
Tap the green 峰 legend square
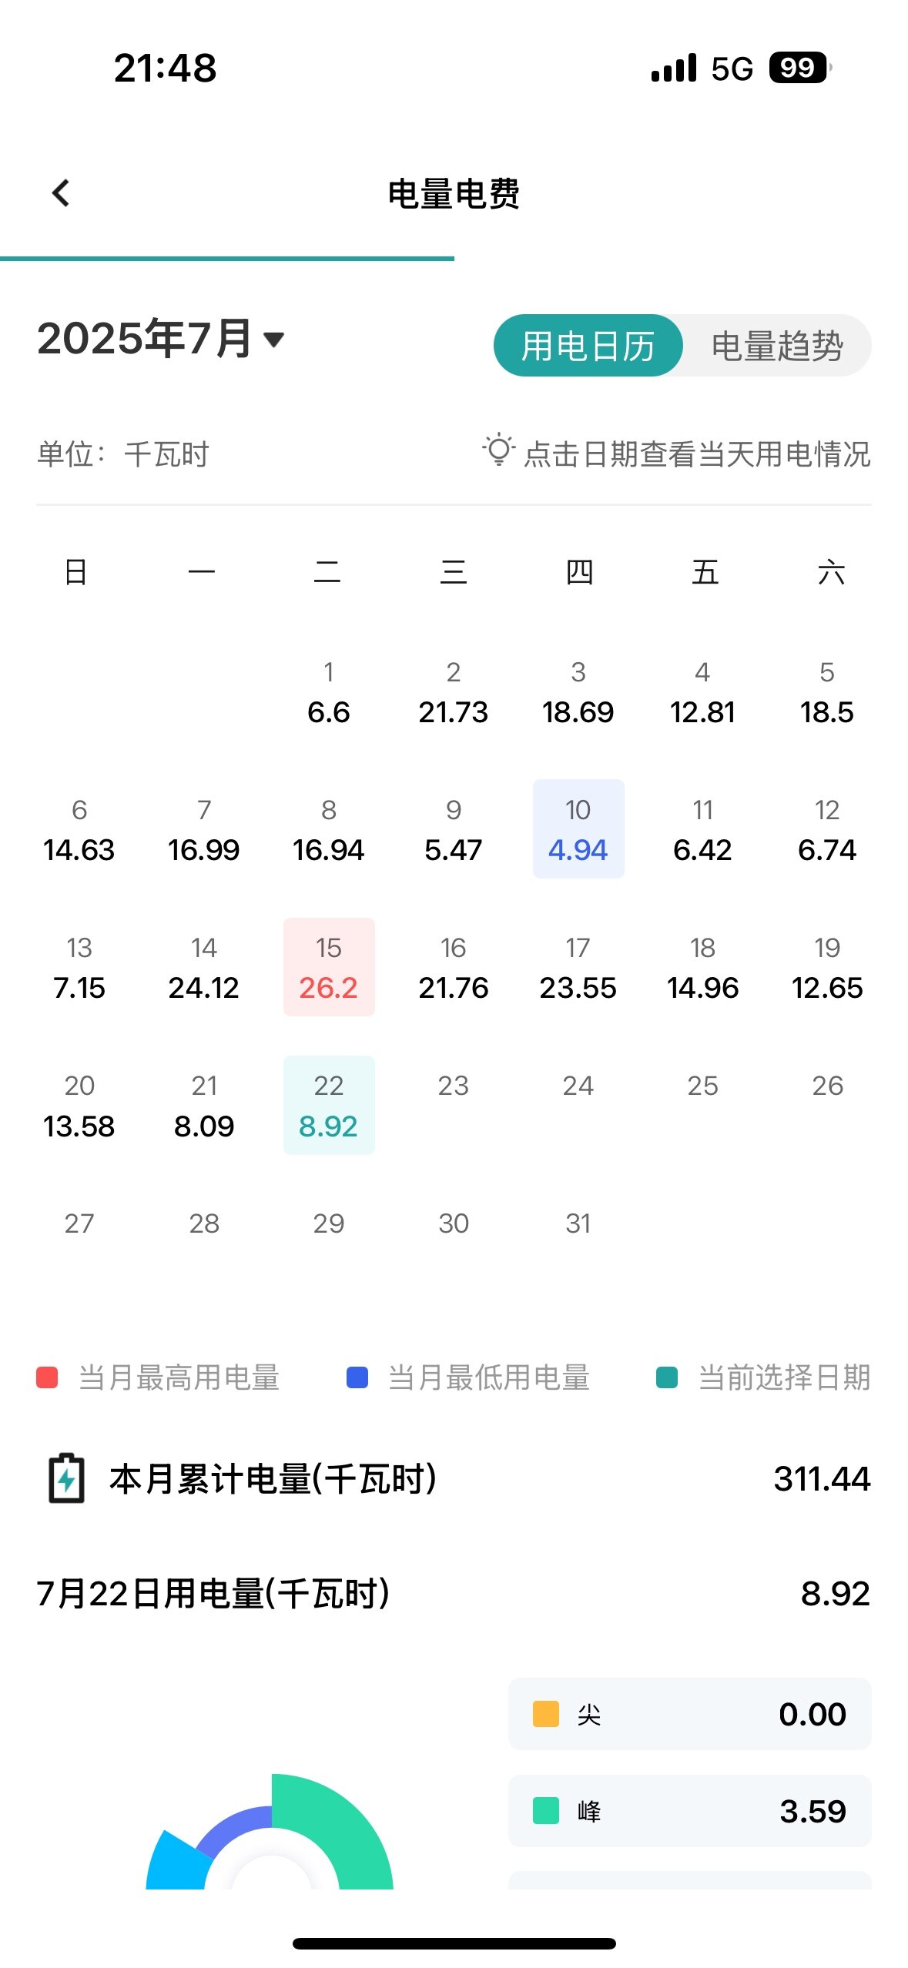click(546, 1811)
